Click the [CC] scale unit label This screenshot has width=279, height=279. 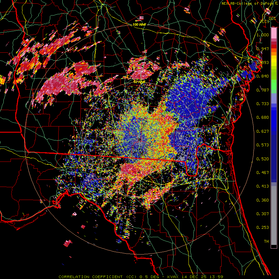point(265,21)
